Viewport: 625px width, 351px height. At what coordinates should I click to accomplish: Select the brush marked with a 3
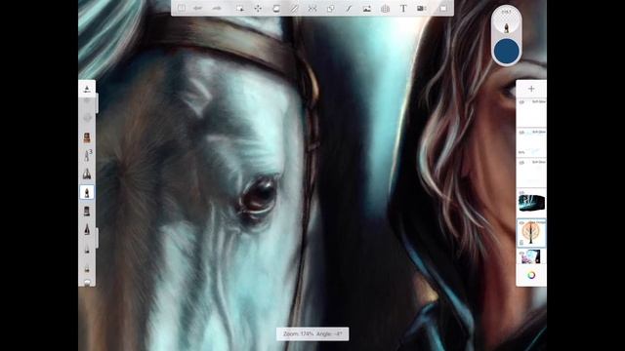click(87, 155)
